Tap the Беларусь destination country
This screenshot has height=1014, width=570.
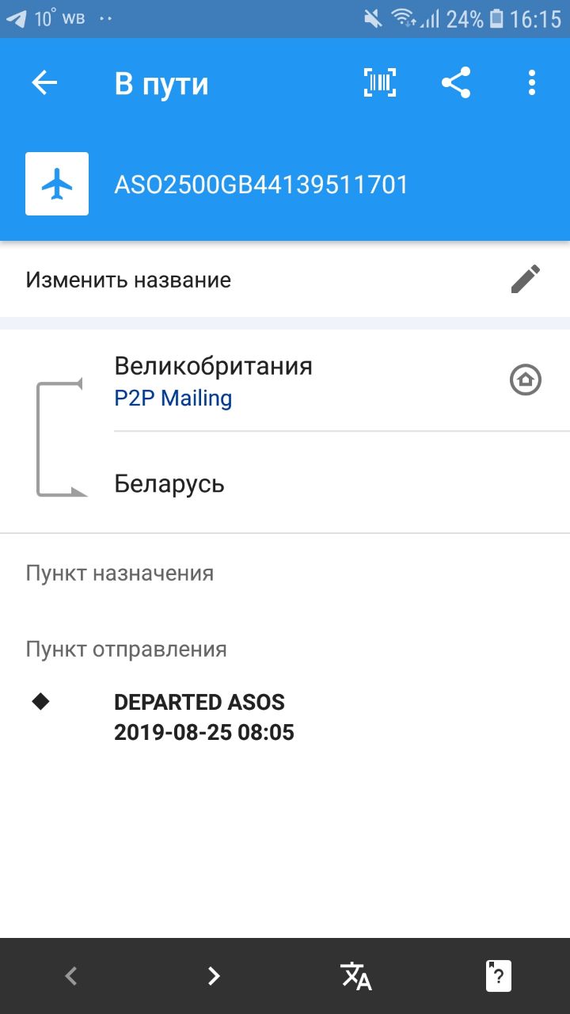pyautogui.click(x=169, y=483)
